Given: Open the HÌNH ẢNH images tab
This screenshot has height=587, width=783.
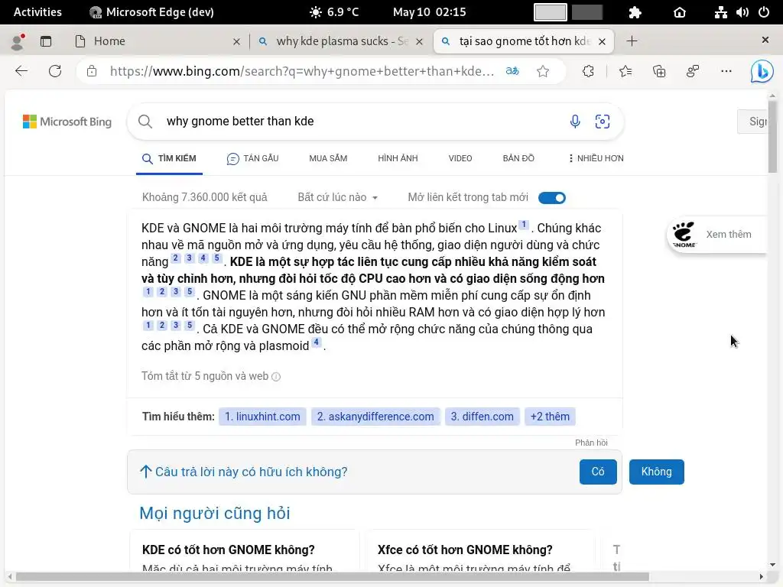Looking at the screenshot, I should (x=398, y=158).
